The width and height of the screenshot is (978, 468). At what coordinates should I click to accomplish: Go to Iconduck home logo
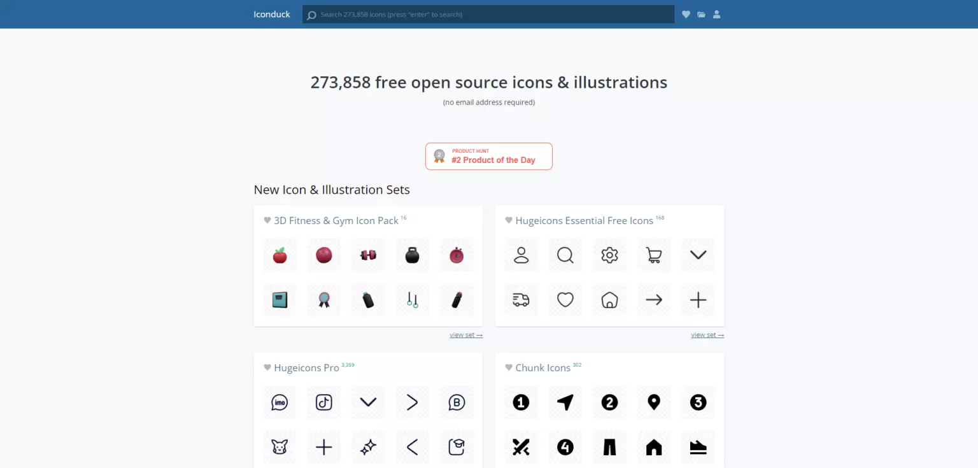272,14
